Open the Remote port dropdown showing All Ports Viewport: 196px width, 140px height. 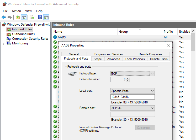pyautogui.click(x=133, y=108)
